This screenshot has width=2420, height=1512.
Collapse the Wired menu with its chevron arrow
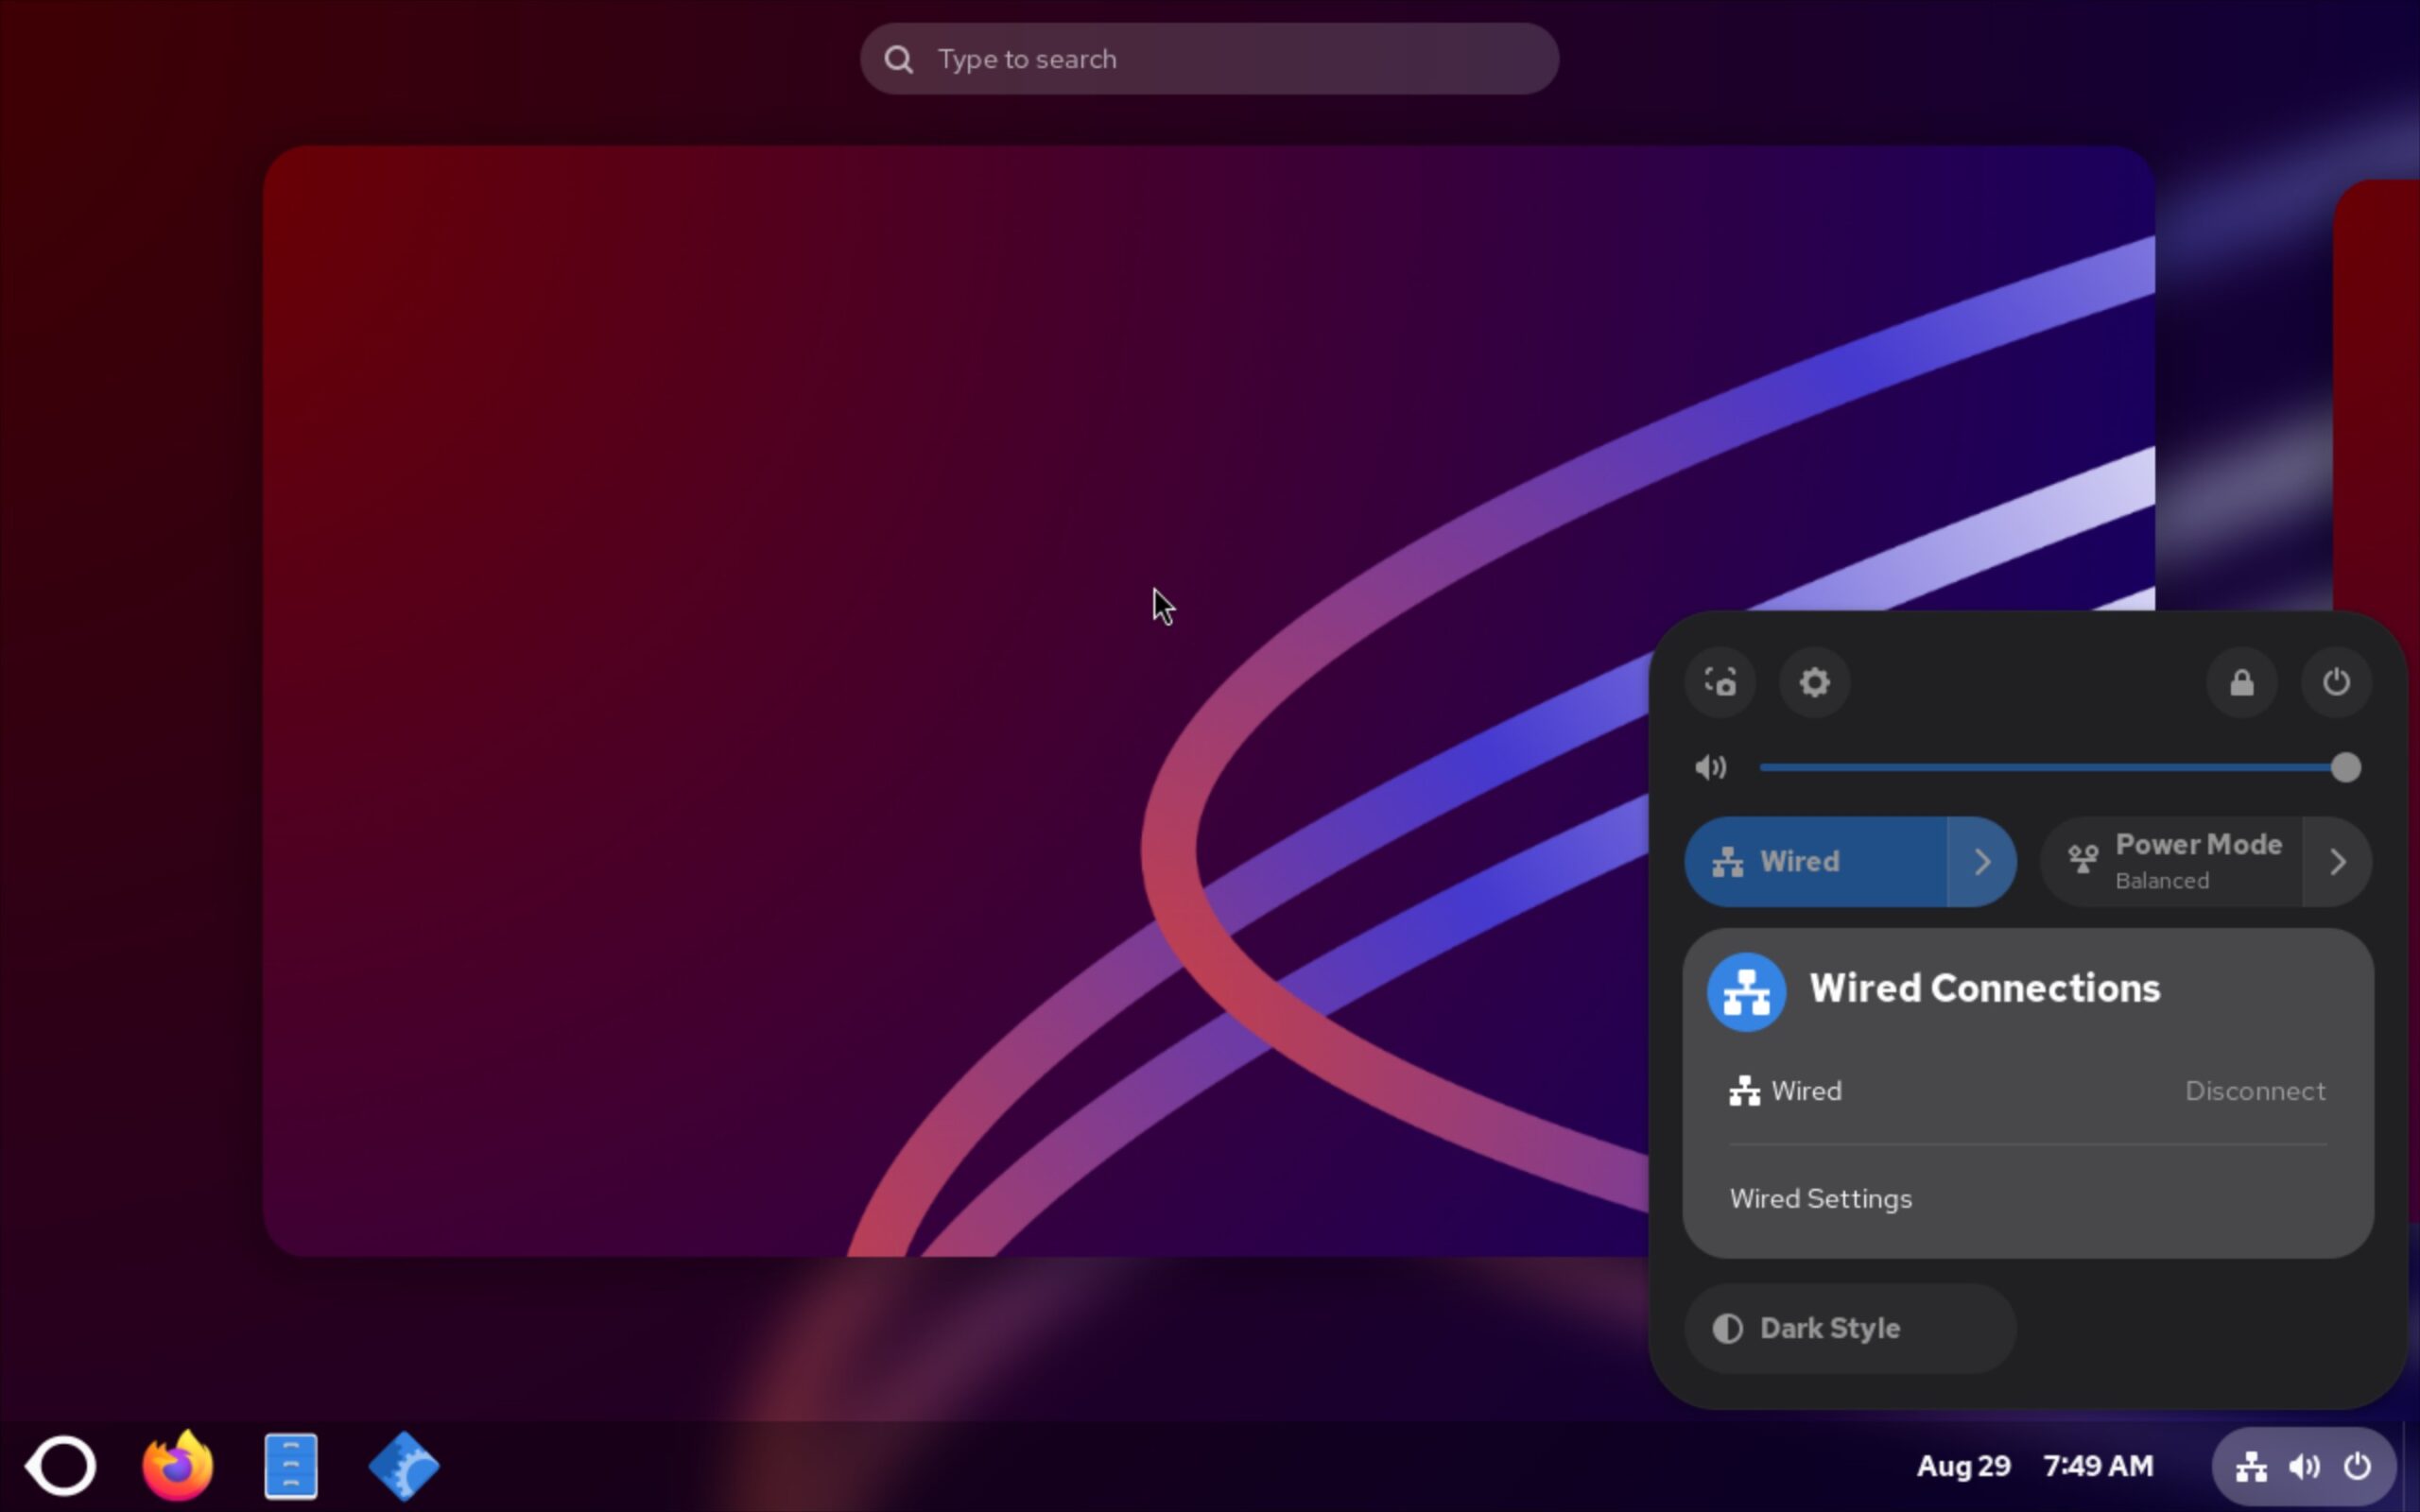[x=1982, y=861]
